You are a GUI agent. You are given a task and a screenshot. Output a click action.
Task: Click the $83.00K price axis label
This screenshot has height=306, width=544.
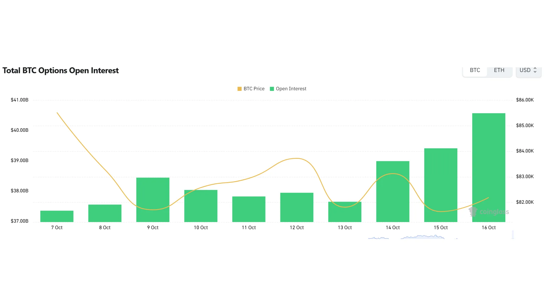[525, 177]
